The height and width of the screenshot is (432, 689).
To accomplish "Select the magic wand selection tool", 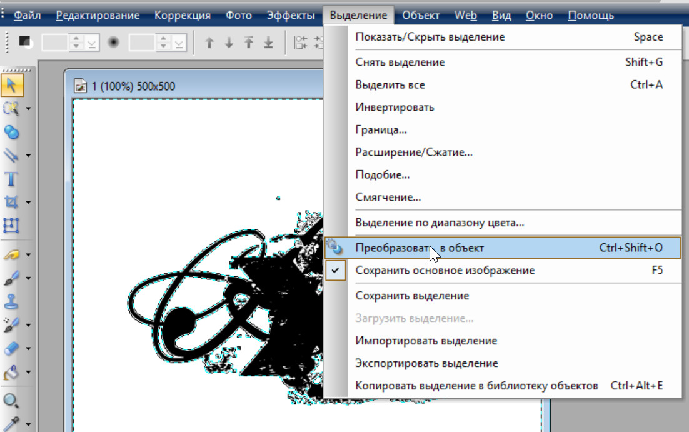I will tap(11, 108).
